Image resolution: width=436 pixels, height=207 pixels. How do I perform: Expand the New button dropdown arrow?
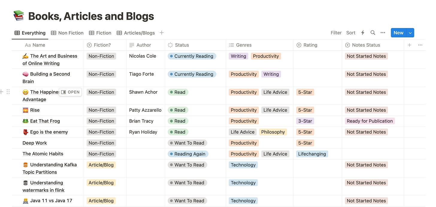[410, 33]
